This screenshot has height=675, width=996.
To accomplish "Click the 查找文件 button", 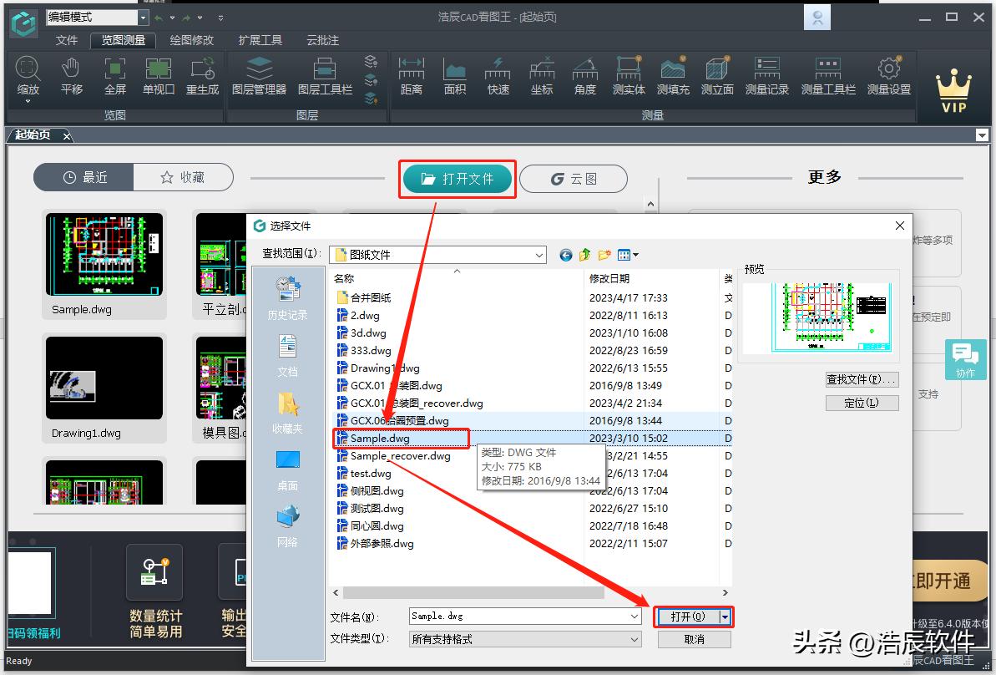I will tap(862, 379).
